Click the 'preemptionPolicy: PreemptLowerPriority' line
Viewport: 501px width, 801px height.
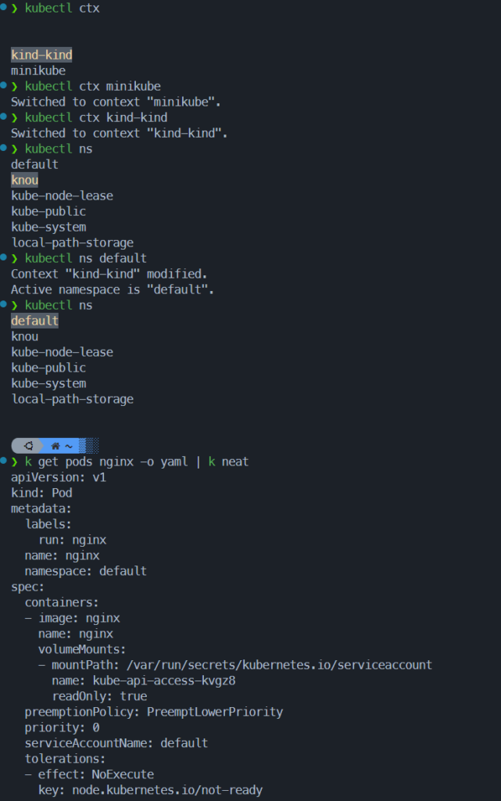[x=153, y=712]
